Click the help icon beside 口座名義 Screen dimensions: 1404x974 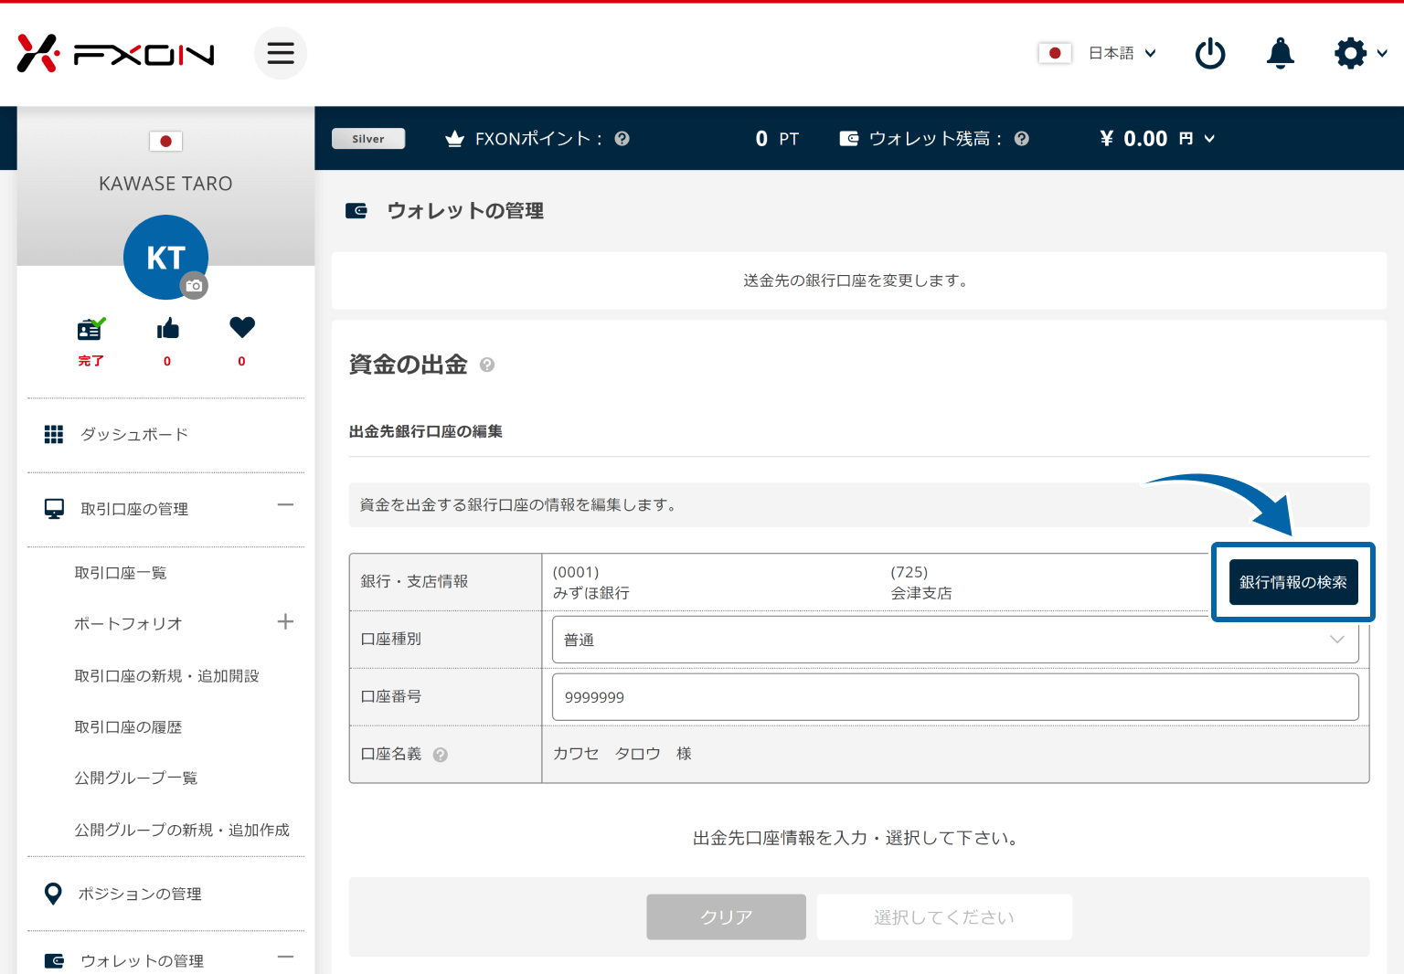pyautogui.click(x=441, y=755)
